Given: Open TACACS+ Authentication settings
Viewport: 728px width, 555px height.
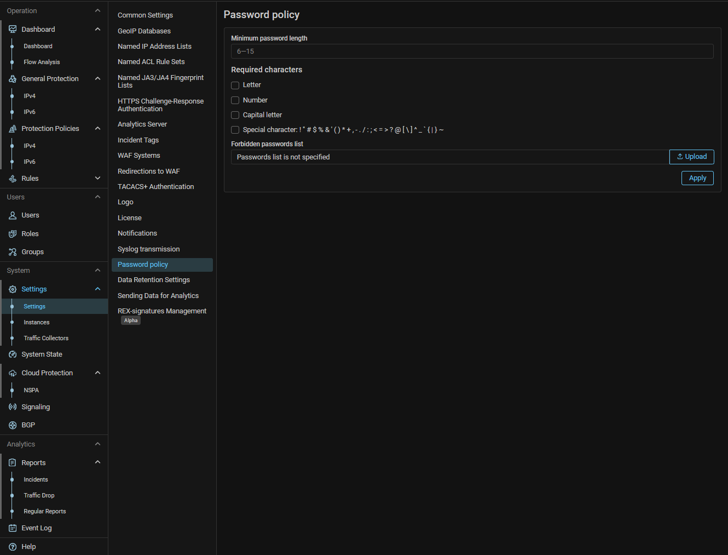Looking at the screenshot, I should tap(155, 187).
